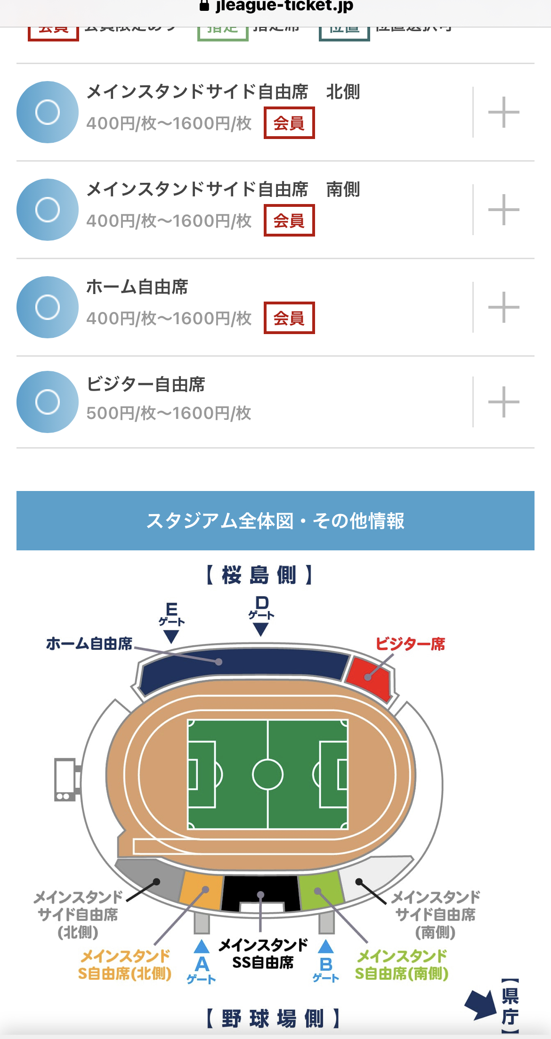Expand the ホーム自由席 plus icon
Screen dimensions: 551x1039
pyautogui.click(x=503, y=307)
